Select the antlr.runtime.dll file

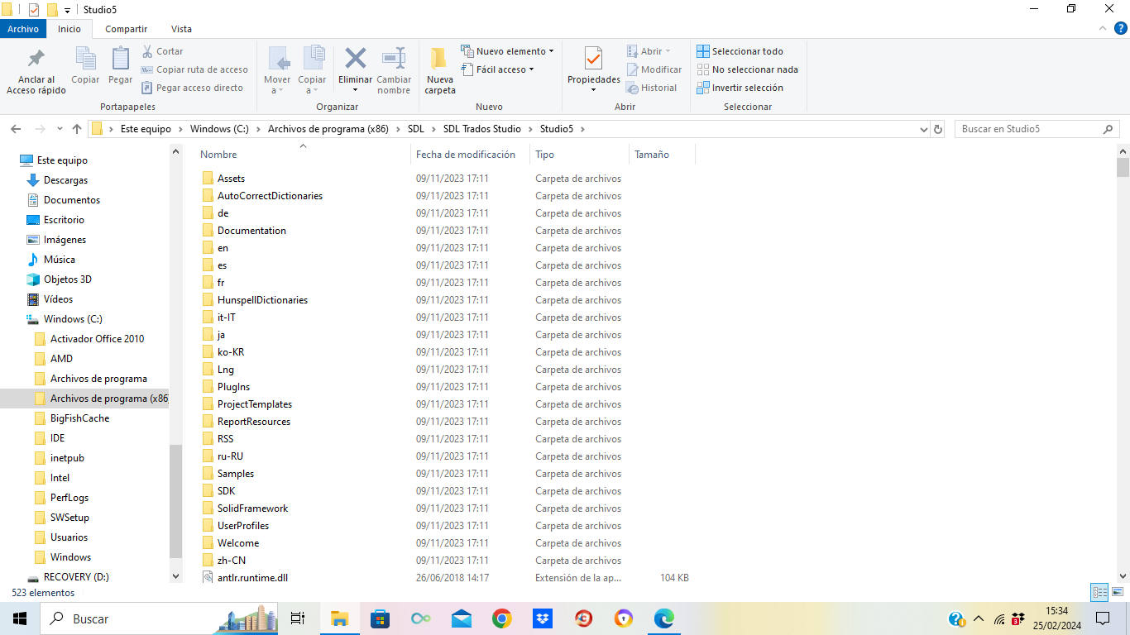252,578
